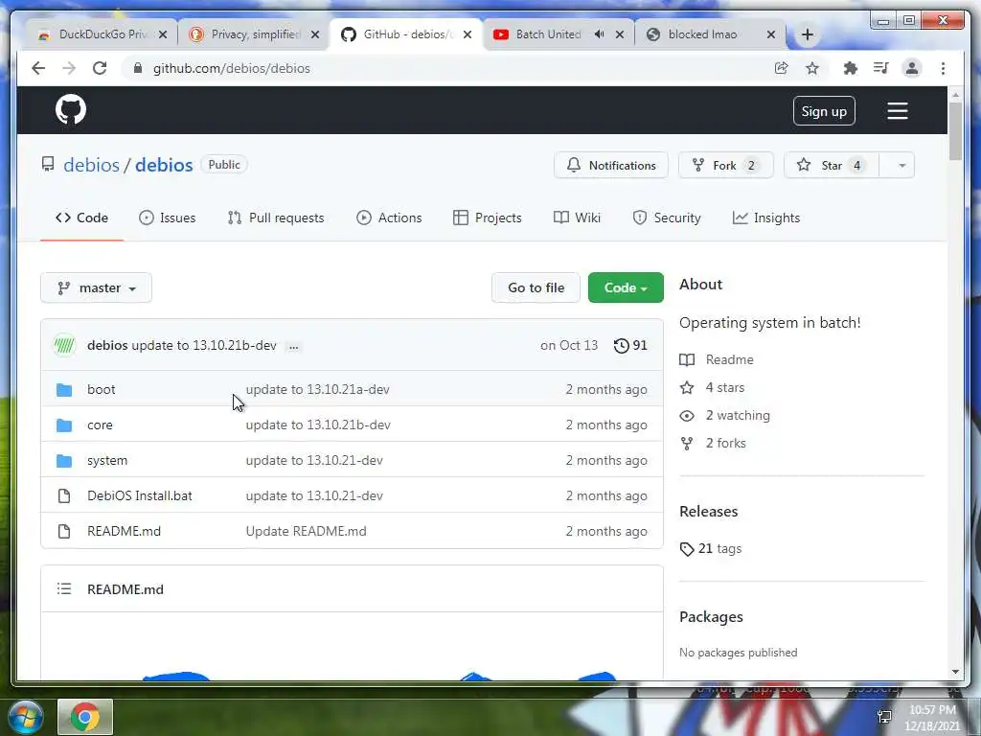This screenshot has height=736, width=981.
Task: Click the eye icon next to 2 watching
Action: point(687,416)
